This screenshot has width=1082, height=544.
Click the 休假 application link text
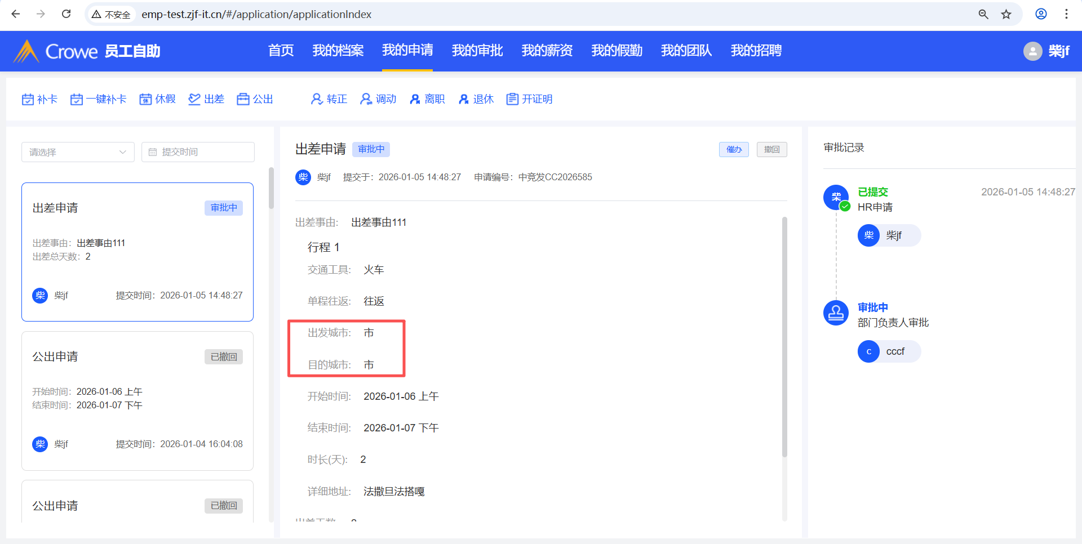click(x=165, y=99)
